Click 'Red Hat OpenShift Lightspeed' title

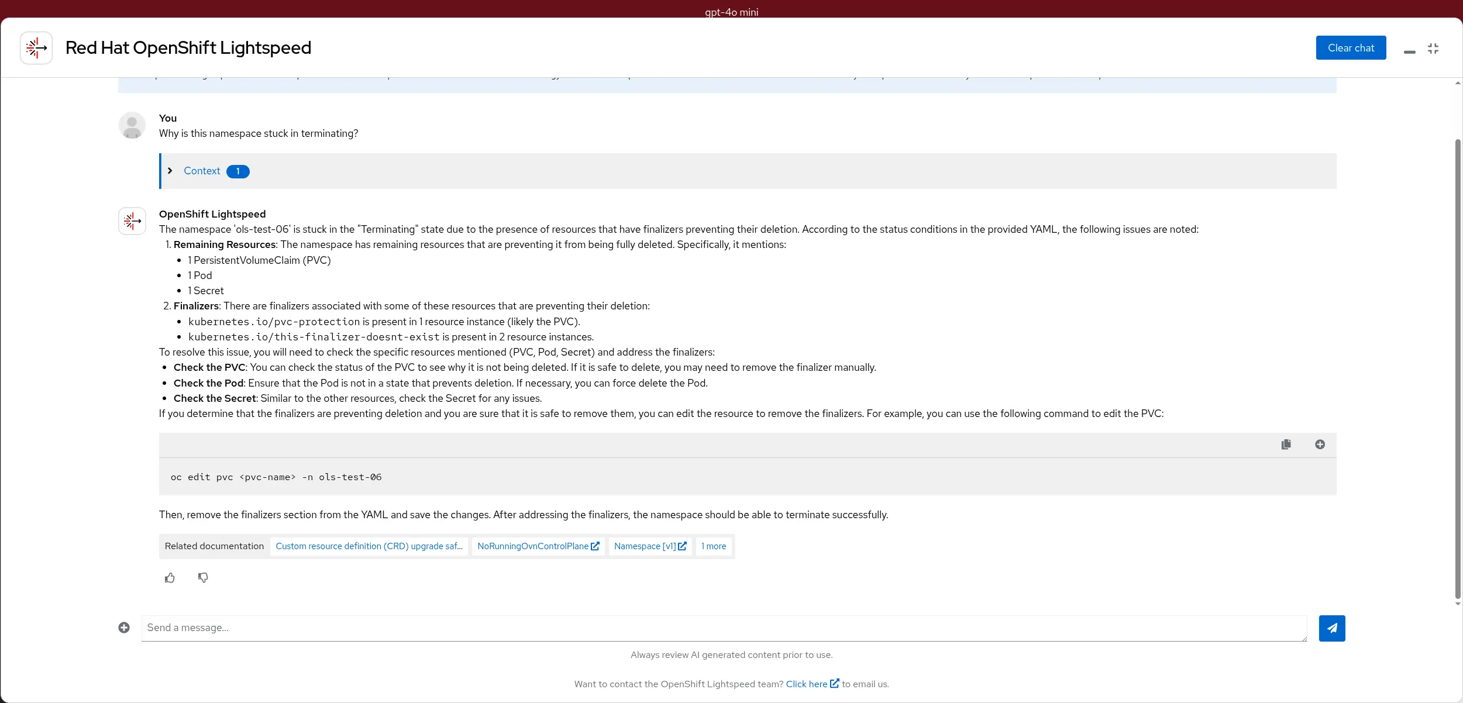[x=188, y=48]
